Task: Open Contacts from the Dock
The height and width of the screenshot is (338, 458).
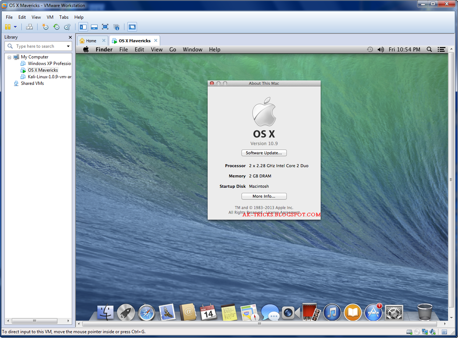Action: 188,312
